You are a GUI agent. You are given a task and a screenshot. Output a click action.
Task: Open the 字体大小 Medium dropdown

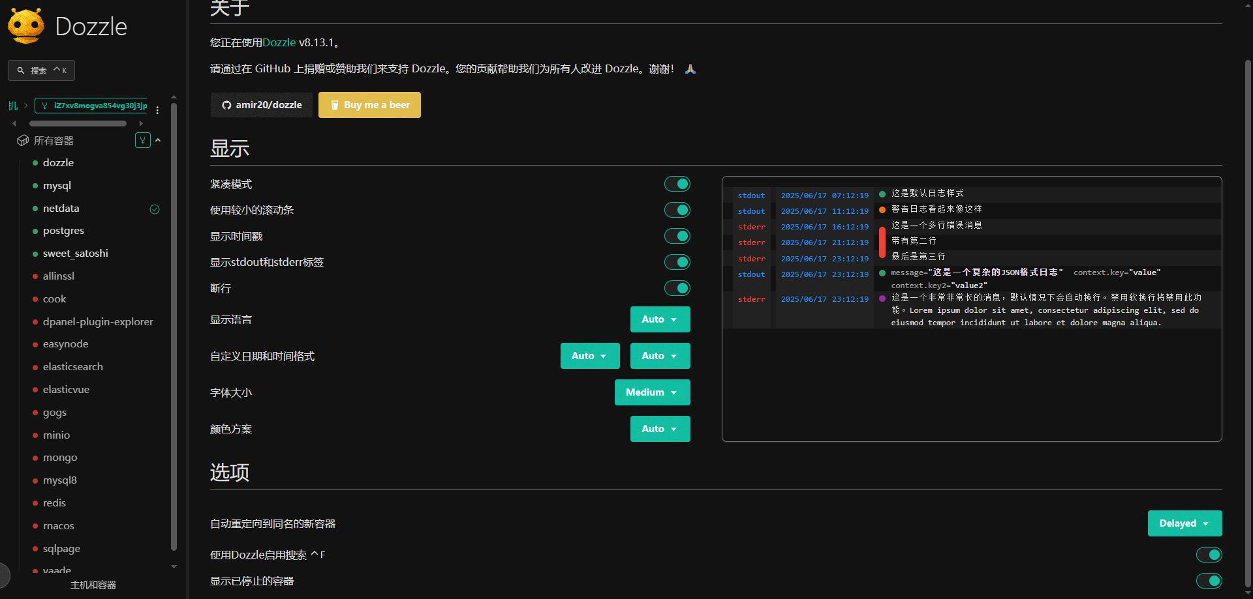coord(652,392)
